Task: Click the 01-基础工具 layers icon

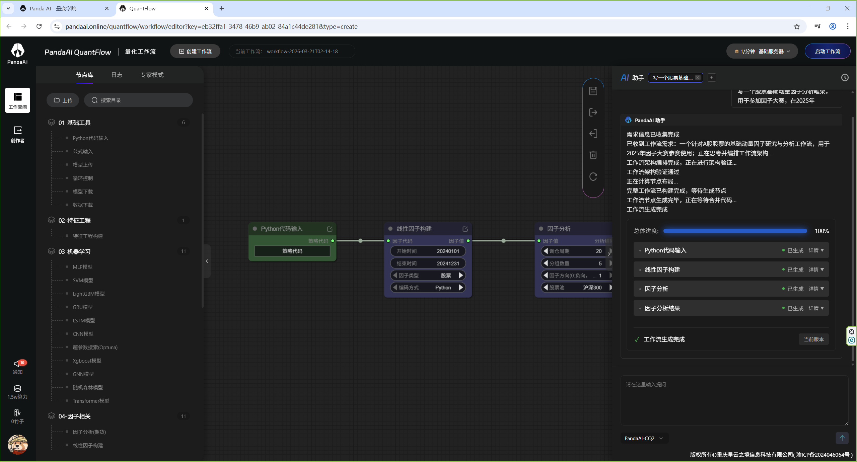Action: 51,122
